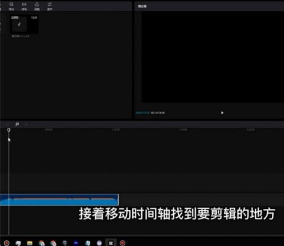The width and height of the screenshot is (284, 246).
Task: Click the total duration timecode in player
Action: pyautogui.click(x=158, y=113)
